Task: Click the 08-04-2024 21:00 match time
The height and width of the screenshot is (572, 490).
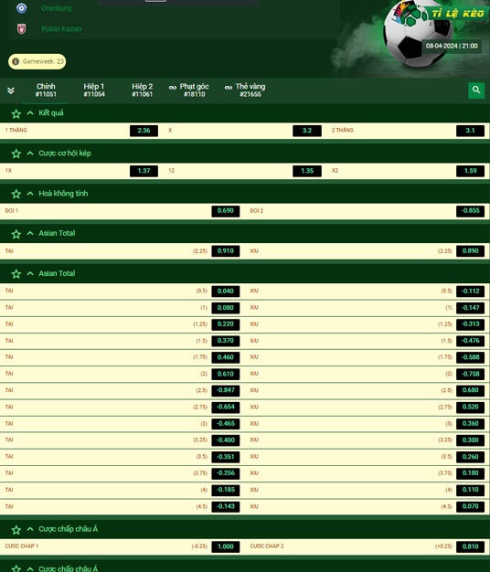Action: click(x=452, y=46)
